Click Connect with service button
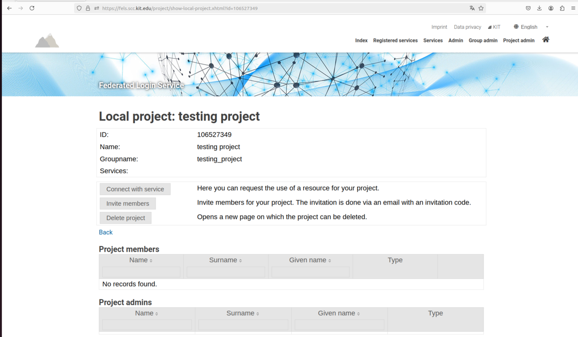 pyautogui.click(x=135, y=189)
